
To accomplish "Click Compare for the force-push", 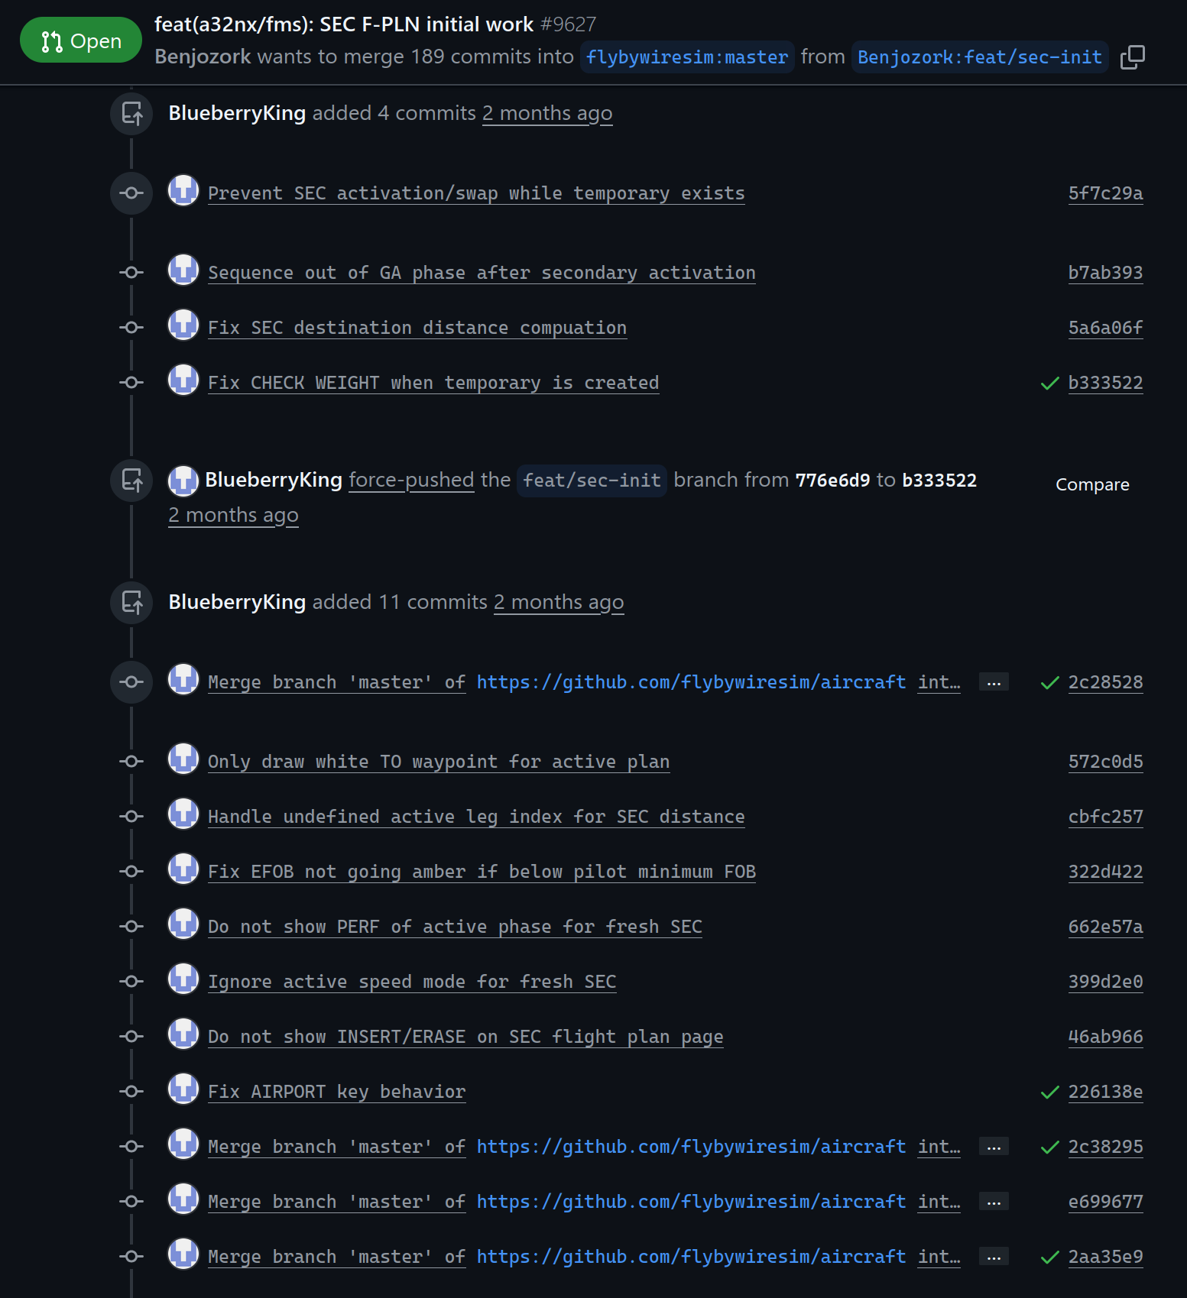I will click(1091, 485).
